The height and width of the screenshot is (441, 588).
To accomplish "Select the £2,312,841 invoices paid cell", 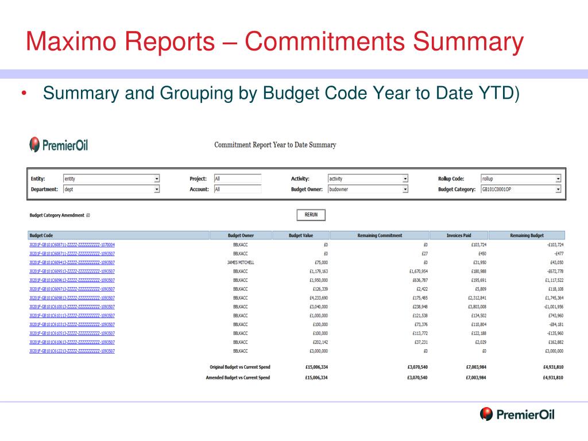I will (x=477, y=298).
